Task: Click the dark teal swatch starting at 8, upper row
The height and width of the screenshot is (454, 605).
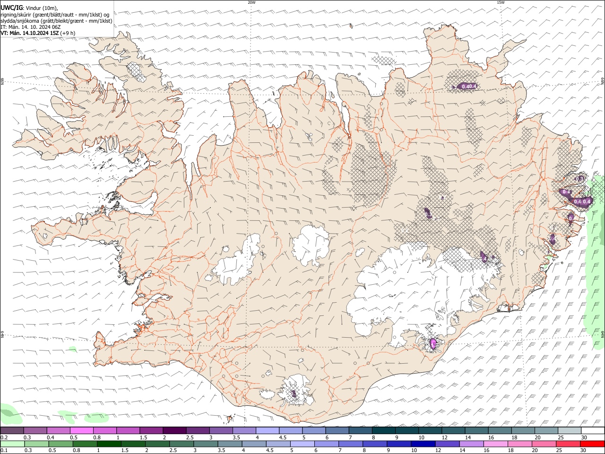Action: pyautogui.click(x=384, y=430)
